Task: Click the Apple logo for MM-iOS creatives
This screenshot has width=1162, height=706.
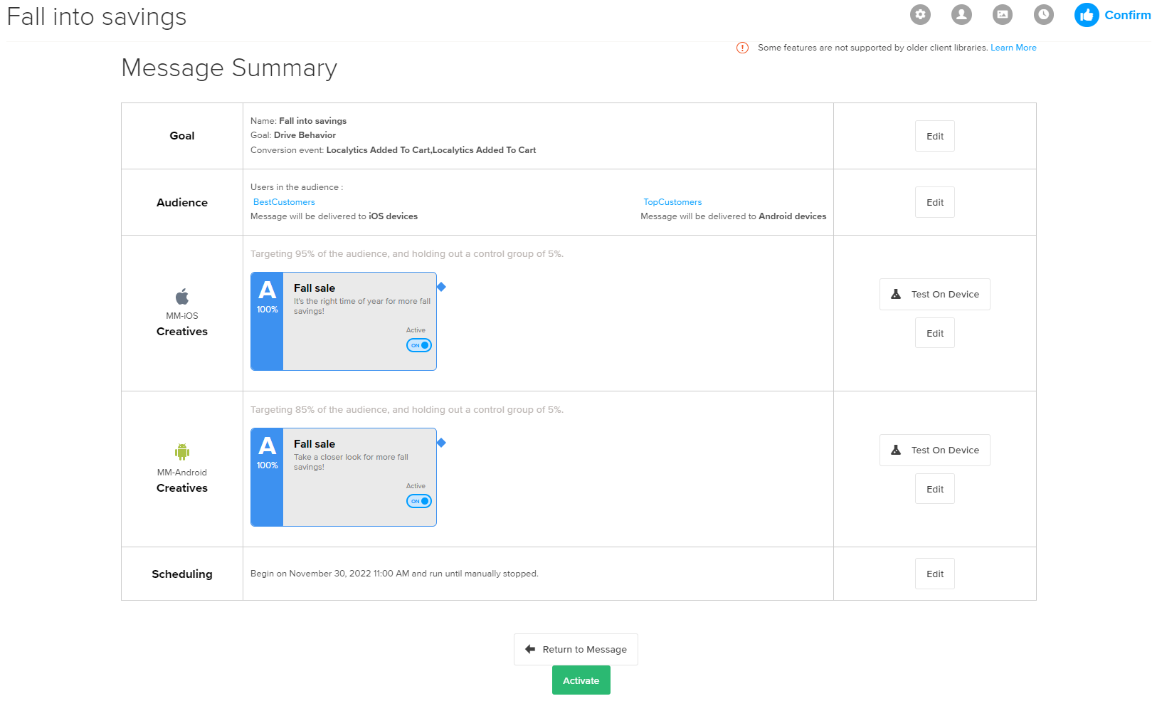Action: (182, 297)
